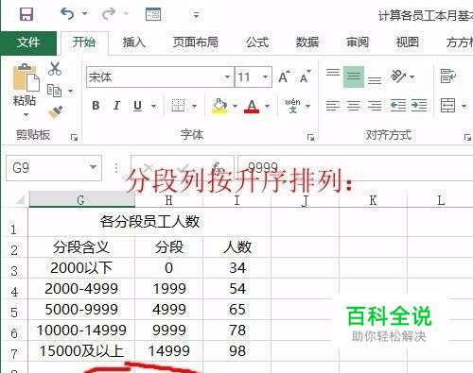This screenshot has width=473, height=373.
Task: Switch to the 审阅 tab
Action: click(x=358, y=42)
